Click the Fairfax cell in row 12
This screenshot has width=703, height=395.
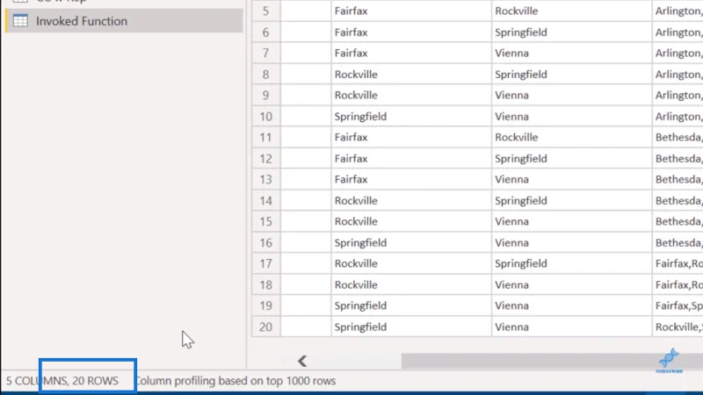tap(411, 159)
